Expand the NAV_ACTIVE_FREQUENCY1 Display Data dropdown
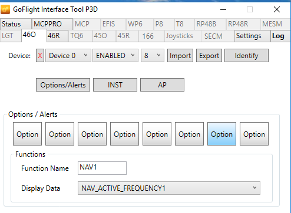Viewport: 291px width, 213px height. pos(169,188)
